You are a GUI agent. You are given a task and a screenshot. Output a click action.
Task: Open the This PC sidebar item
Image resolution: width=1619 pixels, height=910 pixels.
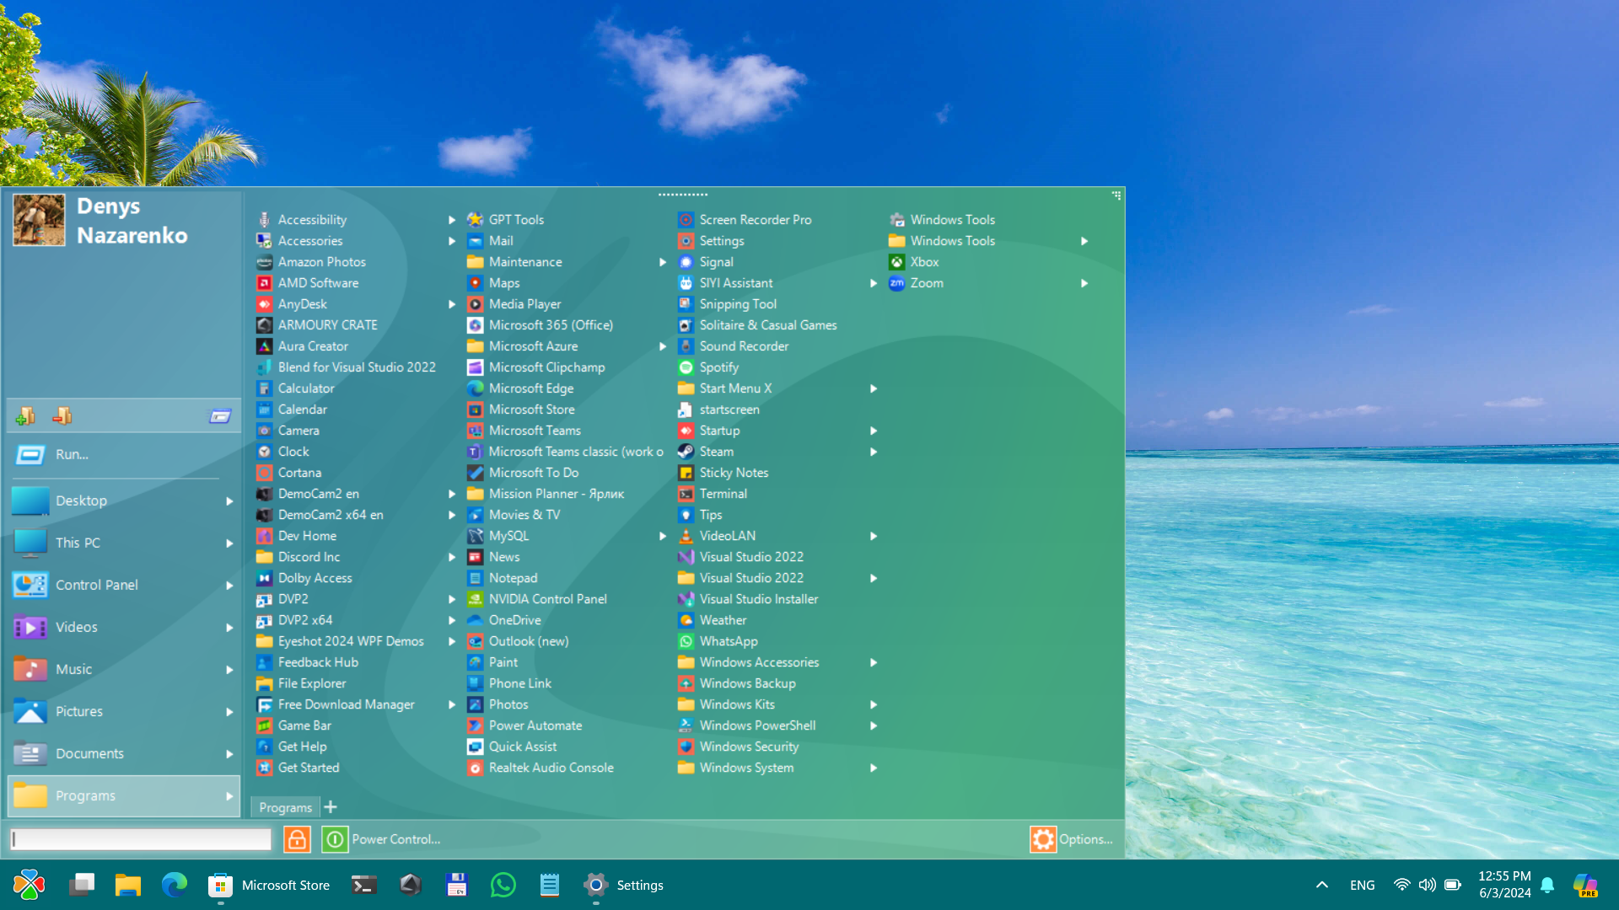[x=124, y=543]
